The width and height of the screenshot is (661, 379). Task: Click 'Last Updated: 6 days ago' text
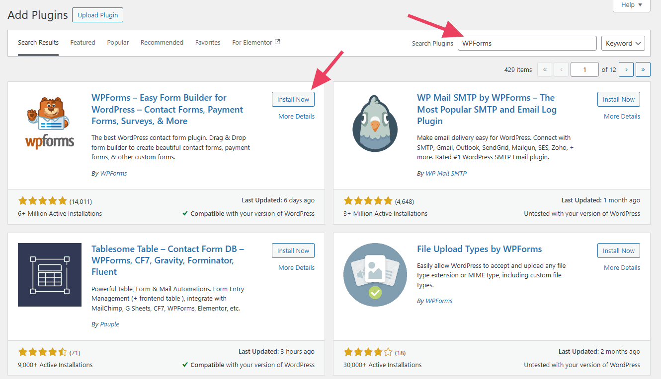click(278, 200)
